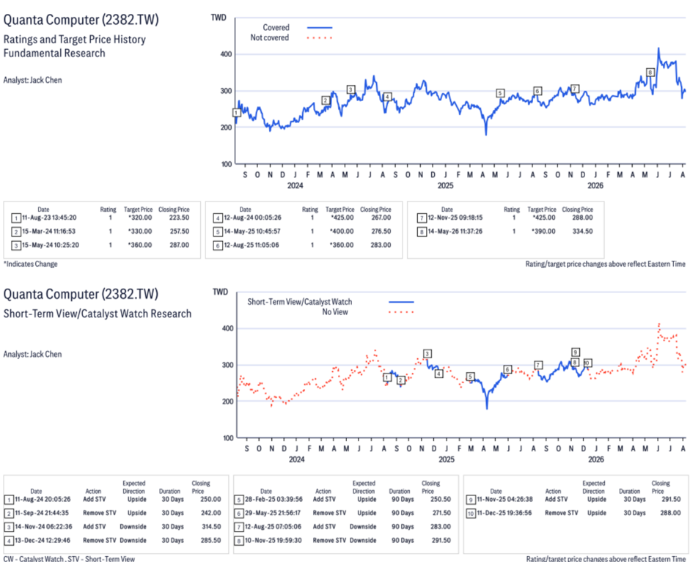Select marker 4 on the Short-Term View chart

pos(438,374)
